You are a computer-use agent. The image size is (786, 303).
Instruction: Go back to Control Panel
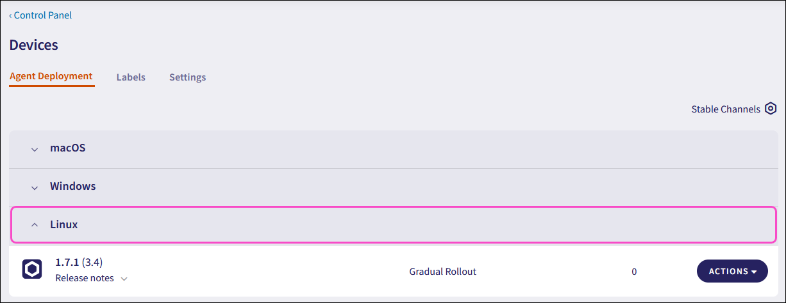pos(41,15)
